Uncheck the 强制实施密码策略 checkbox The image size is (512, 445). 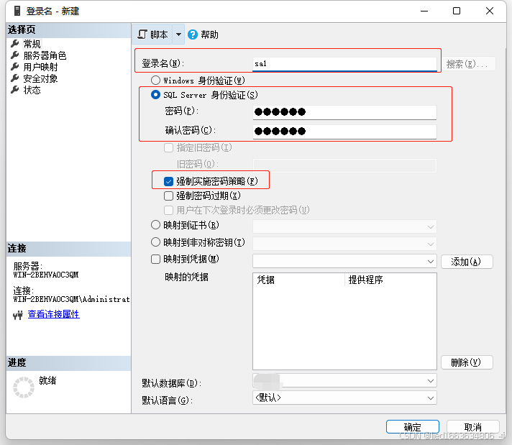169,182
